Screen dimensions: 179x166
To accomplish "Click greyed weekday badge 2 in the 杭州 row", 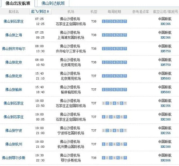I will click(x=107, y=144).
